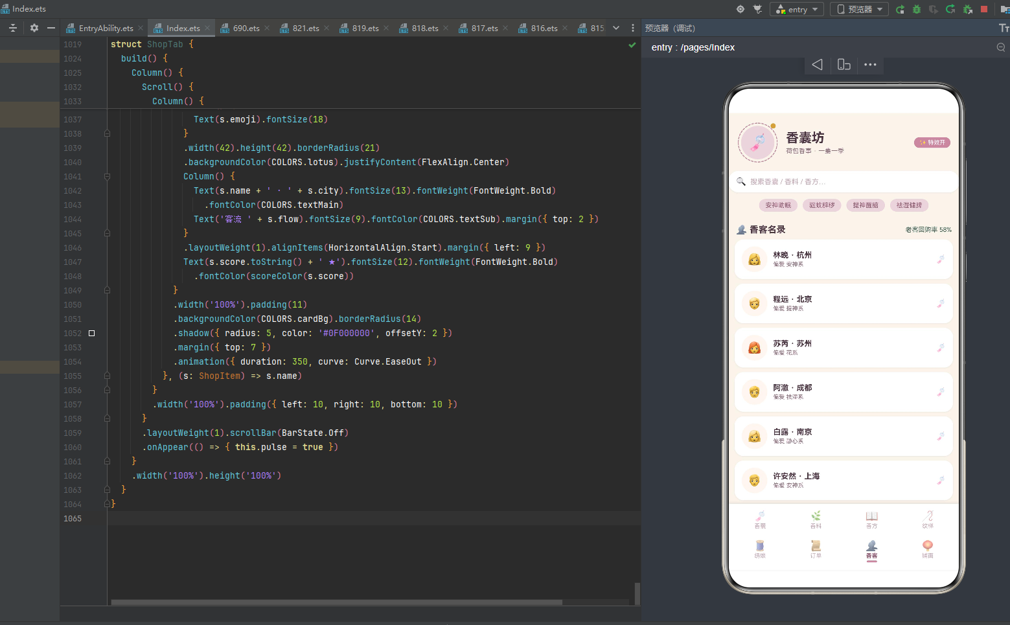
Task: Open the 程远 · 北京 customer card
Action: tap(844, 303)
